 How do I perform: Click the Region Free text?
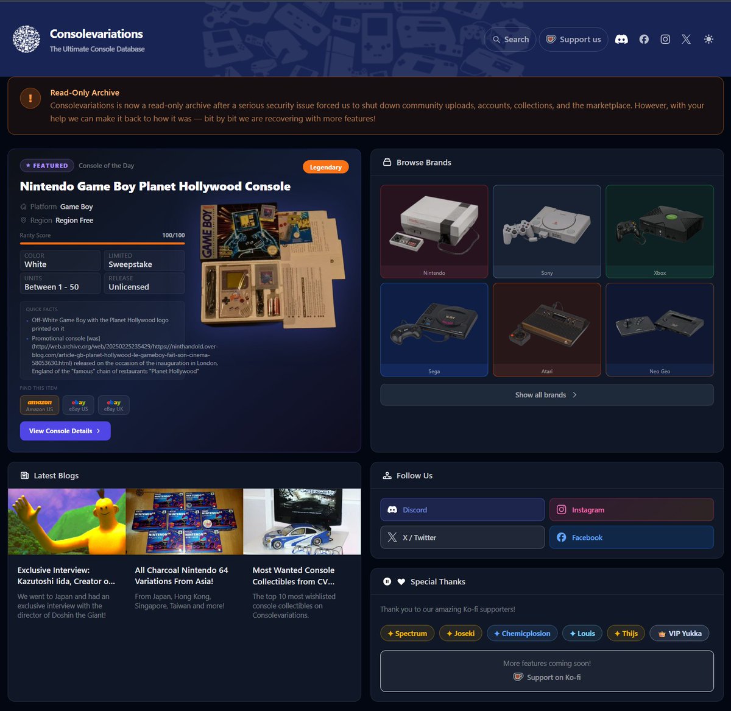74,221
